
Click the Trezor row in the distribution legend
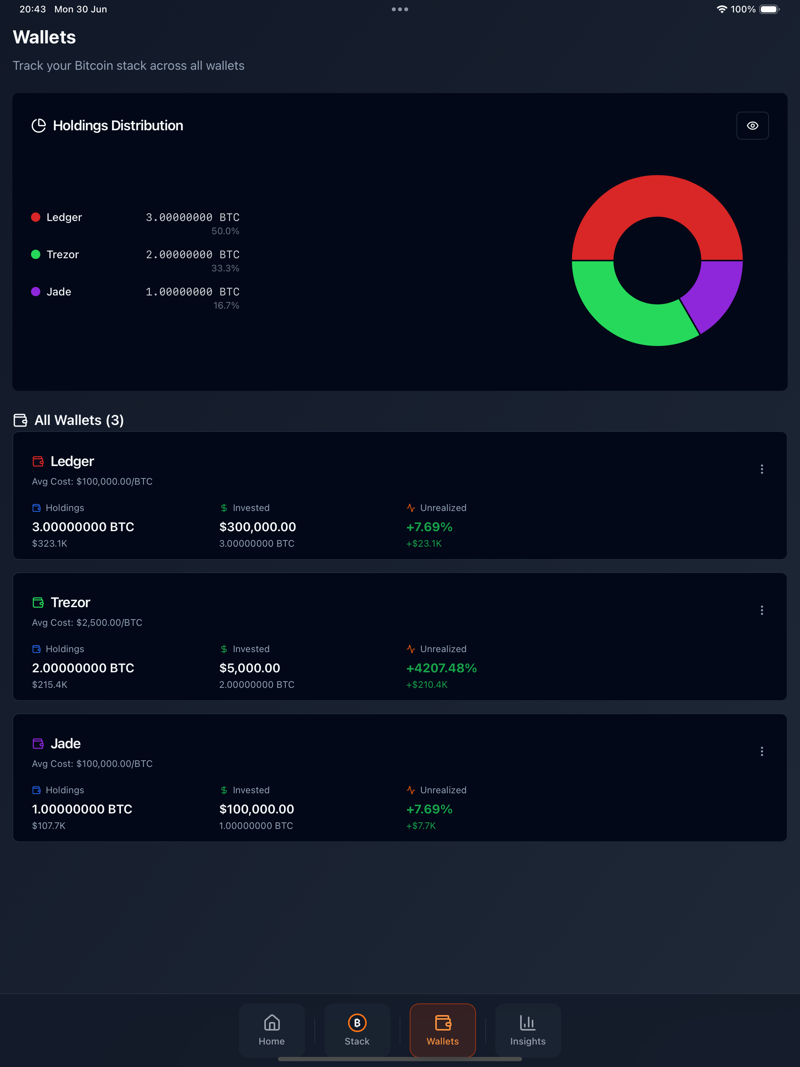[135, 261]
